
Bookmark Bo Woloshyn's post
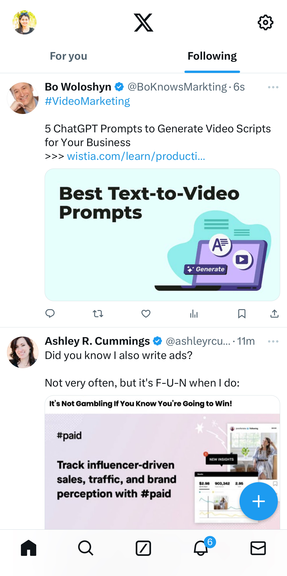pyautogui.click(x=242, y=314)
